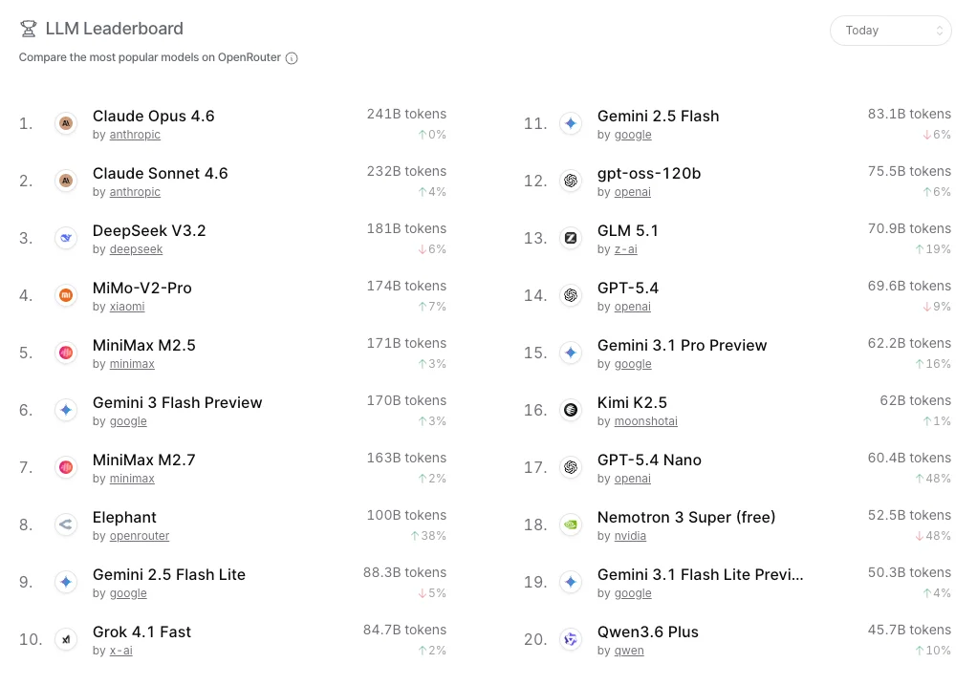This screenshot has width=977, height=685.
Task: Open the GPT-5.4 Nano model page
Action: [x=649, y=460]
